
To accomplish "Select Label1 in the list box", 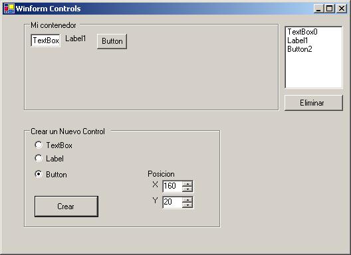I will [x=298, y=41].
